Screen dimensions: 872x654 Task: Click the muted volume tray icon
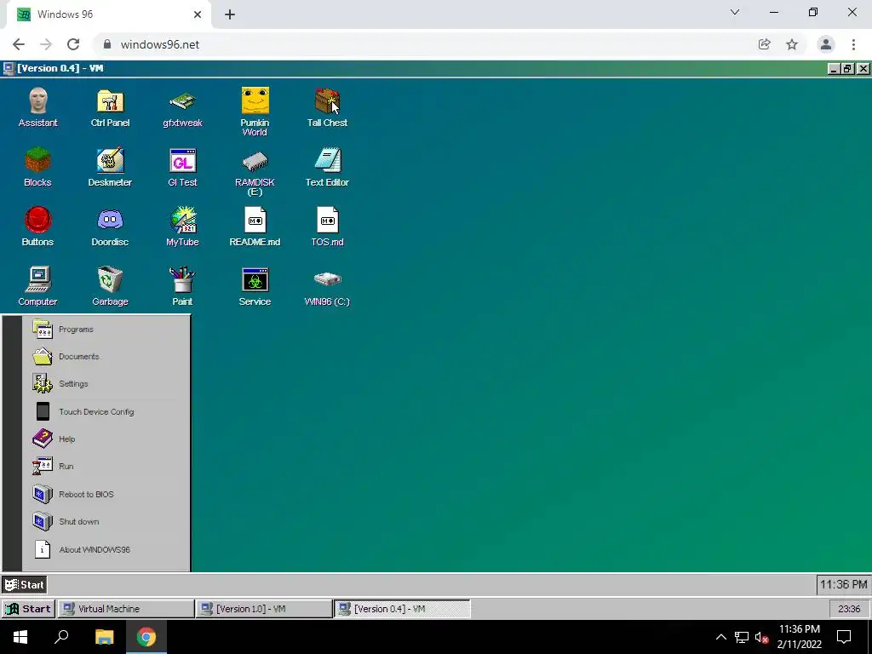pos(762,637)
